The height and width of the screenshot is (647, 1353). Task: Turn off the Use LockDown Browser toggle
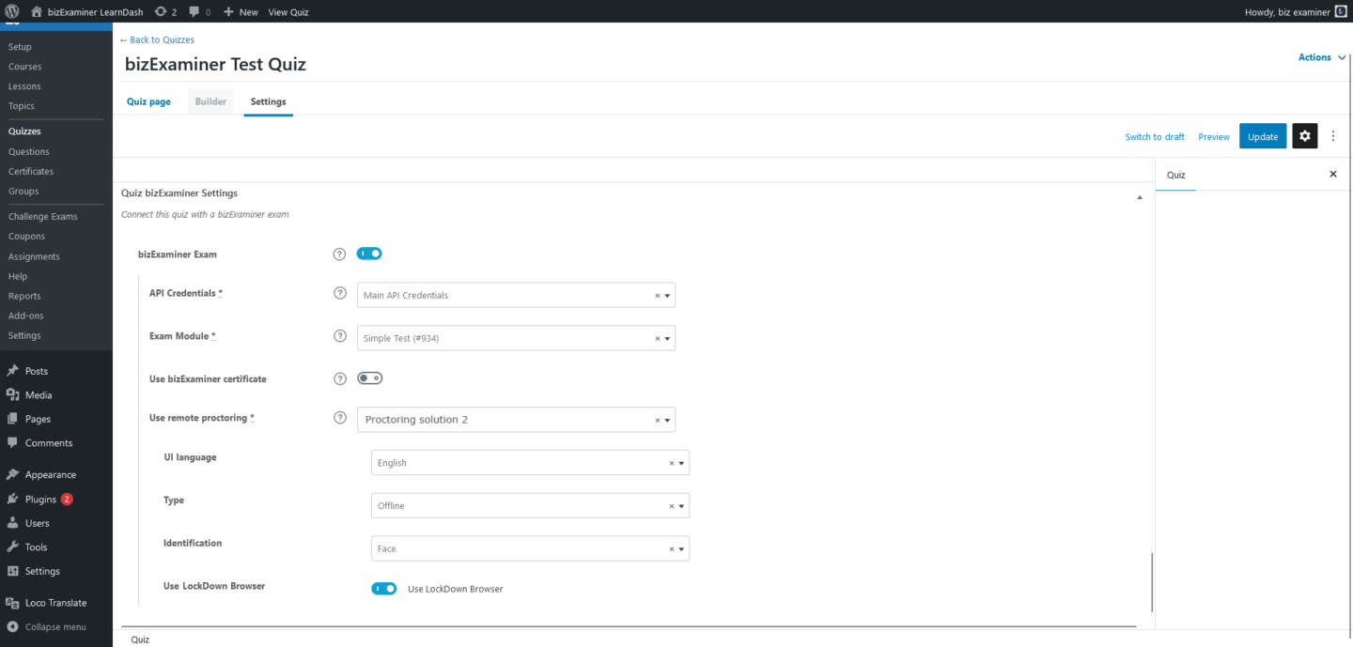384,588
